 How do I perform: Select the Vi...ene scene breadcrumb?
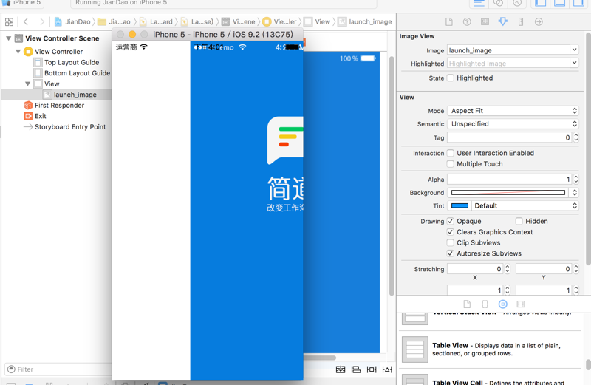[x=239, y=22]
